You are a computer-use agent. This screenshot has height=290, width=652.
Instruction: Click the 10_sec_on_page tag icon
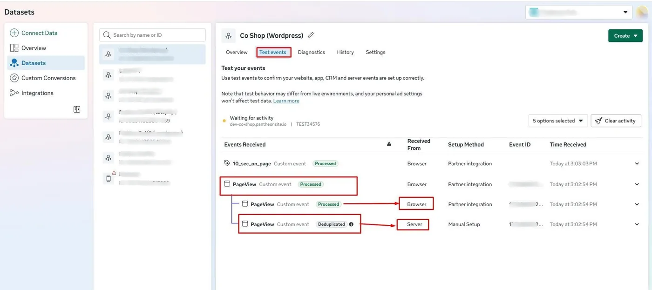click(x=227, y=163)
